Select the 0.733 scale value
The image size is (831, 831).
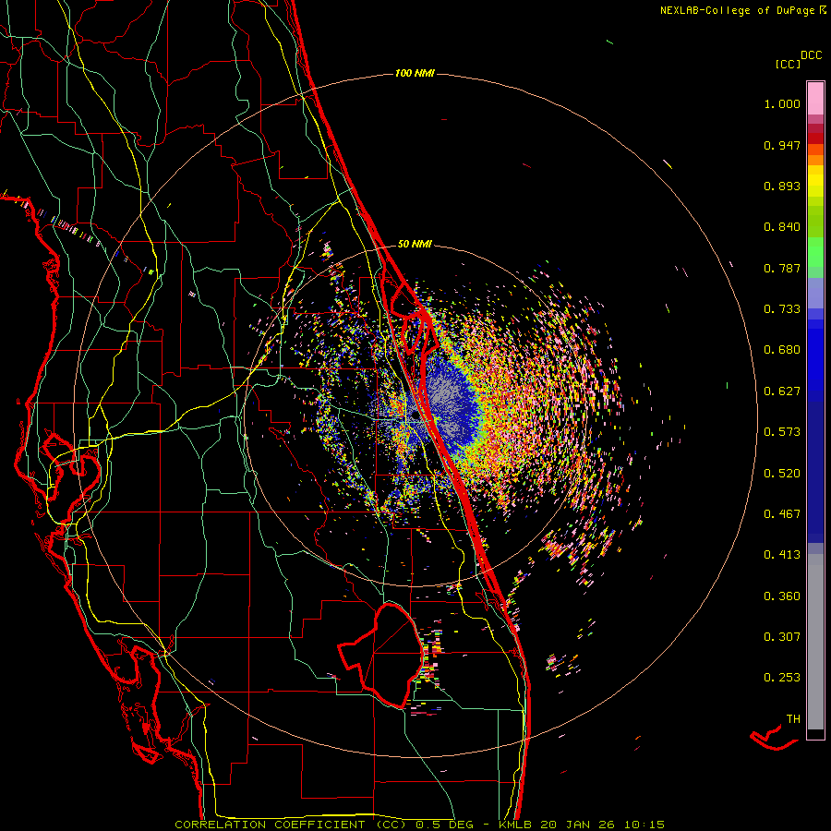(782, 309)
